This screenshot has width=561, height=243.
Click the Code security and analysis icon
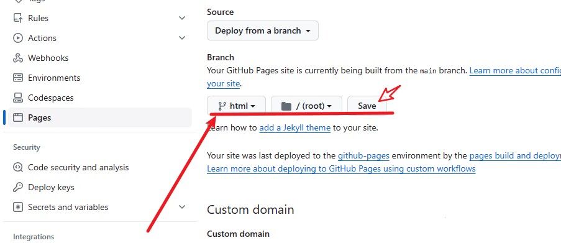pyautogui.click(x=18, y=167)
